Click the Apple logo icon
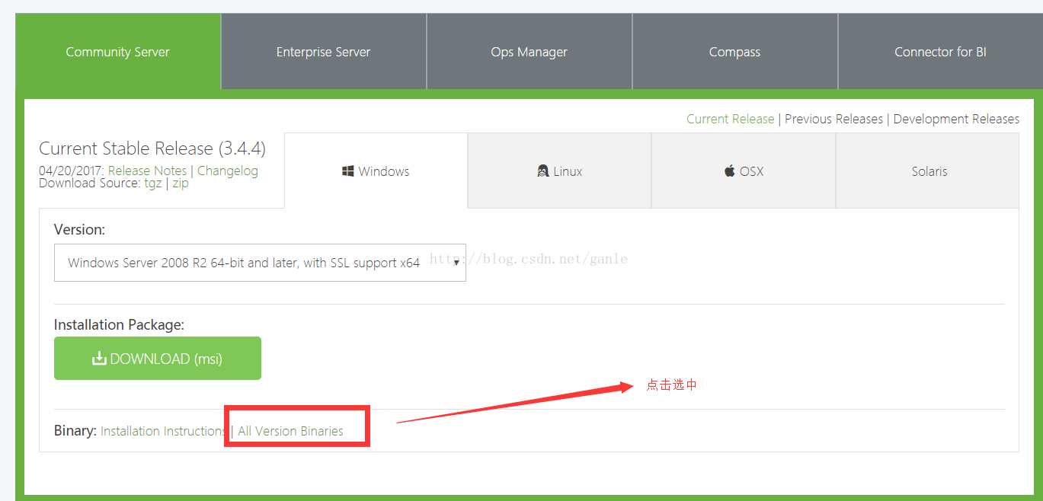 pos(730,171)
